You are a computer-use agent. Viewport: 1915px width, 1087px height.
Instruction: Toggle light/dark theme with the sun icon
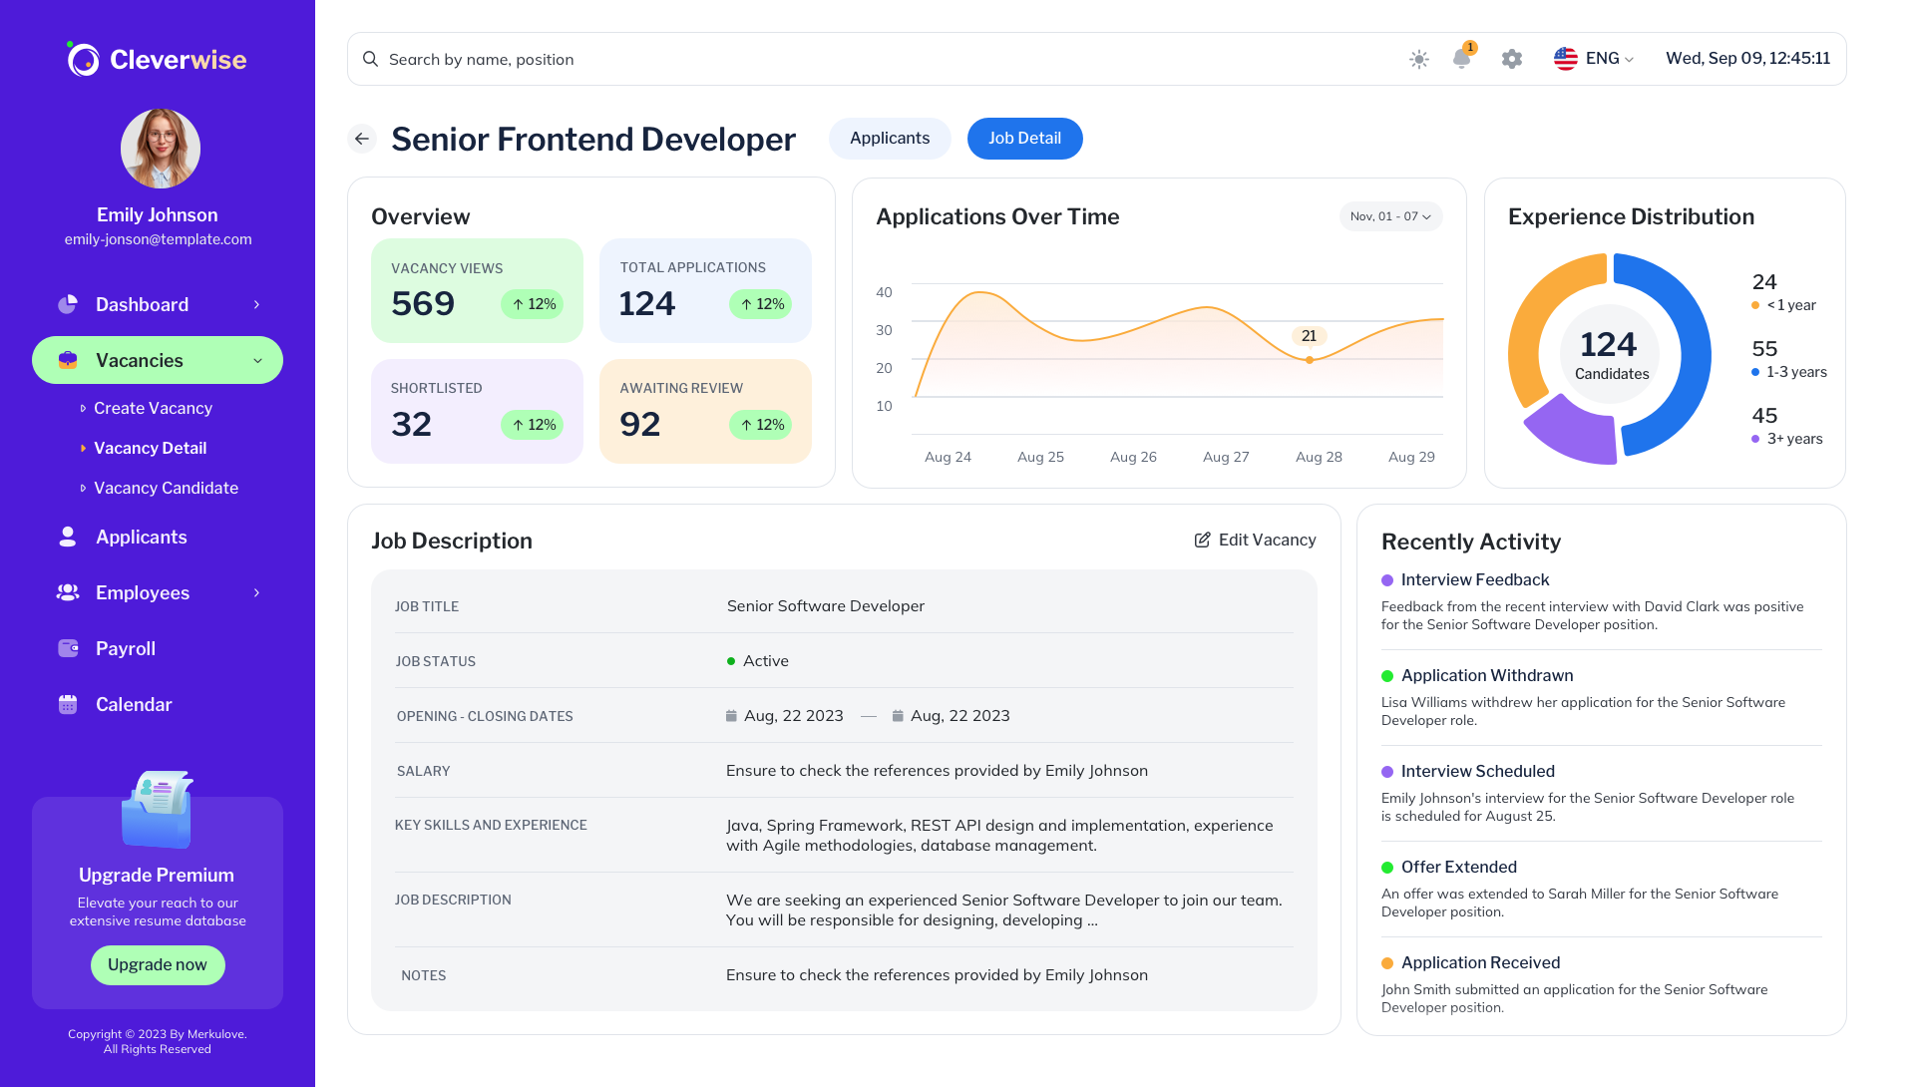pos(1417,59)
